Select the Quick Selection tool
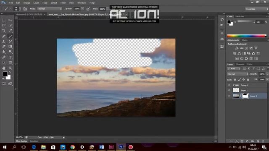 (x=10, y=25)
